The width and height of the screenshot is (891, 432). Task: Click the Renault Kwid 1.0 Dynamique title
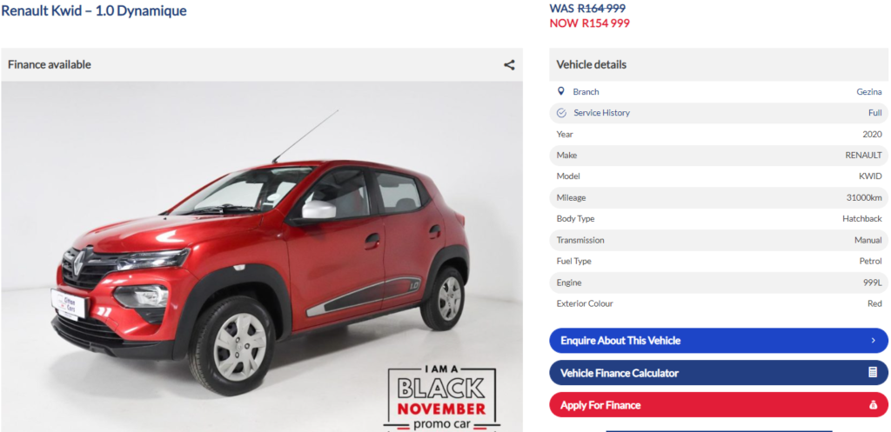pyautogui.click(x=94, y=10)
